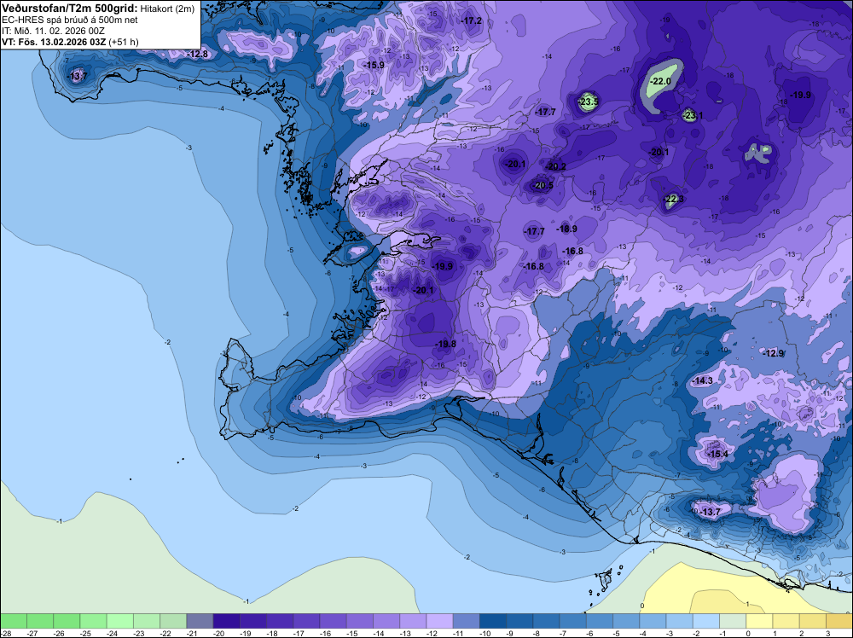
Task: Select the -15.9 temperature label
Action: [374, 65]
